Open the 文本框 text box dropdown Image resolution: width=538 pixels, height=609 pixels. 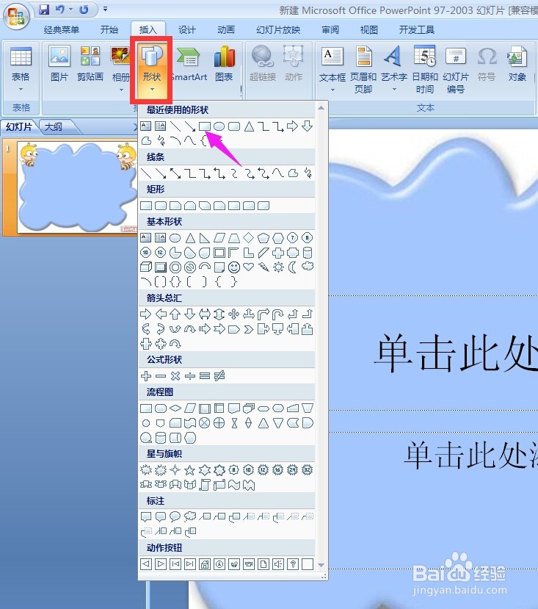(x=332, y=69)
